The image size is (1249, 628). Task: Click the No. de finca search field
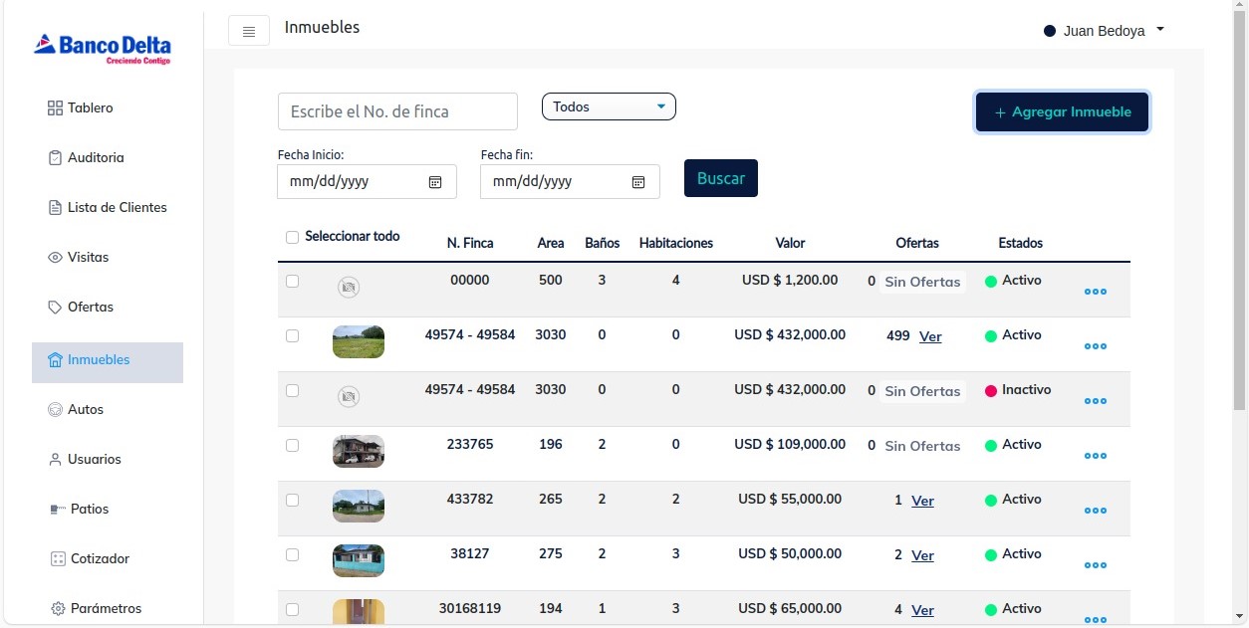pyautogui.click(x=397, y=111)
